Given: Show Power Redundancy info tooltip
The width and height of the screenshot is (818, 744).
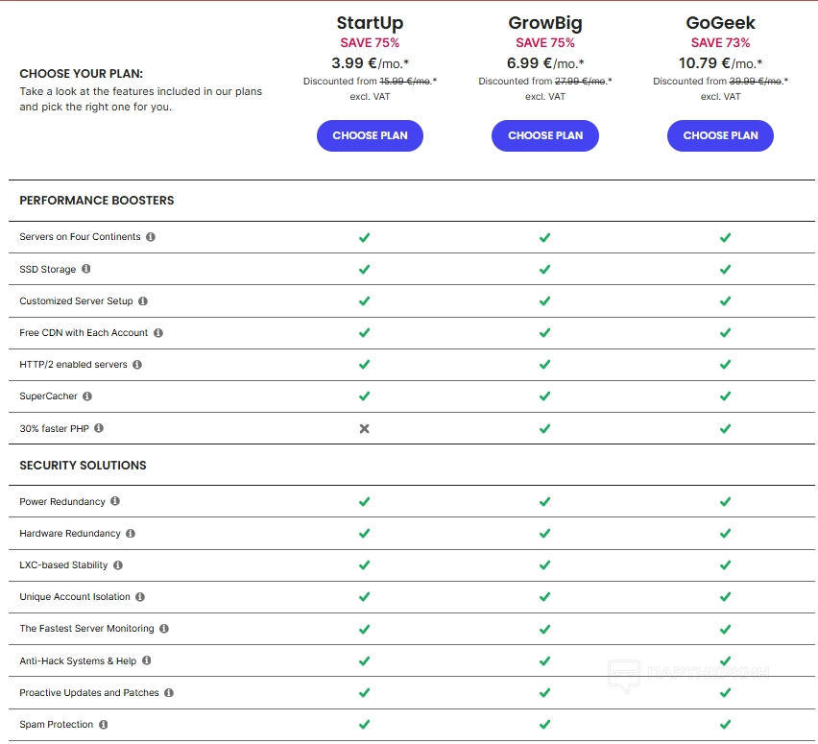Looking at the screenshot, I should [x=115, y=501].
